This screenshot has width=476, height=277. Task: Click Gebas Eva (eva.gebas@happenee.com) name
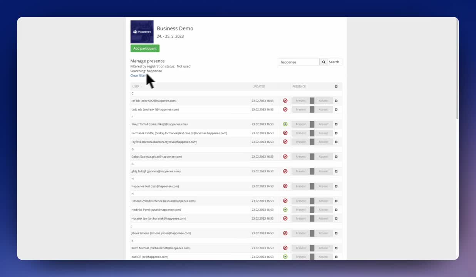(157, 157)
